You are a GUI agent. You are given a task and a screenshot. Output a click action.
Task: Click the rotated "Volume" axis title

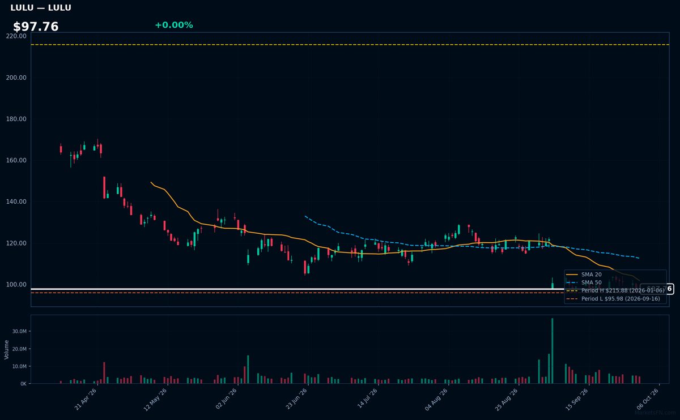coord(7,349)
